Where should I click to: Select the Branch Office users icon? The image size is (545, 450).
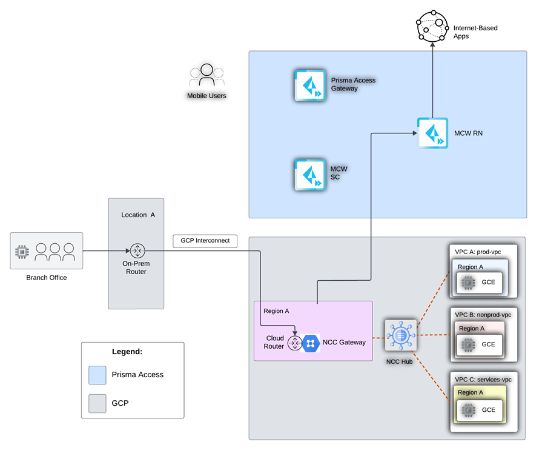pos(54,252)
